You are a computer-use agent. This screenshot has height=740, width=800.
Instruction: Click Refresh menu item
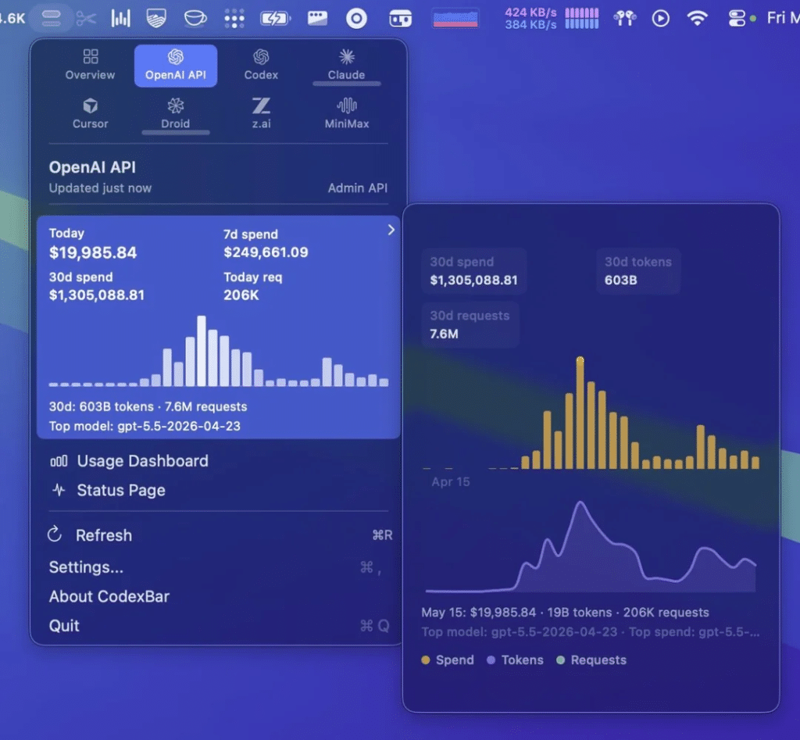(219, 535)
